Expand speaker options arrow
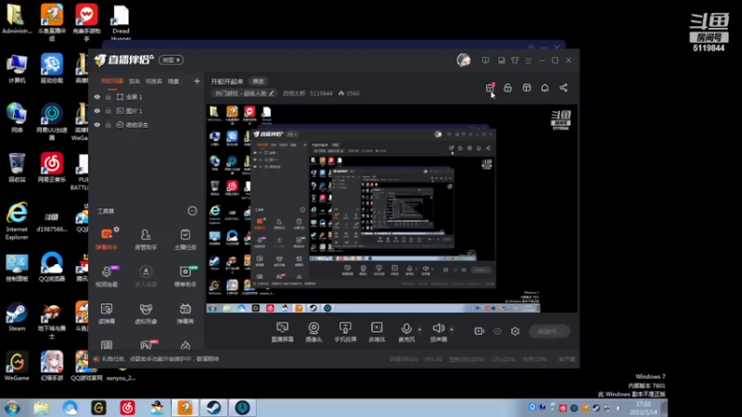This screenshot has width=742, height=417. [452, 329]
